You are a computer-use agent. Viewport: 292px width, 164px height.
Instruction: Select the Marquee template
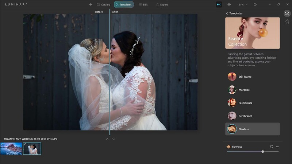point(252,90)
